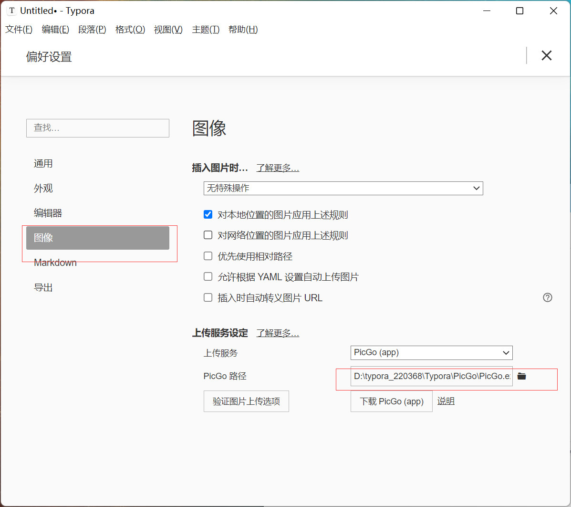Open the 主题(T) menu
571x507 pixels.
pyautogui.click(x=206, y=30)
